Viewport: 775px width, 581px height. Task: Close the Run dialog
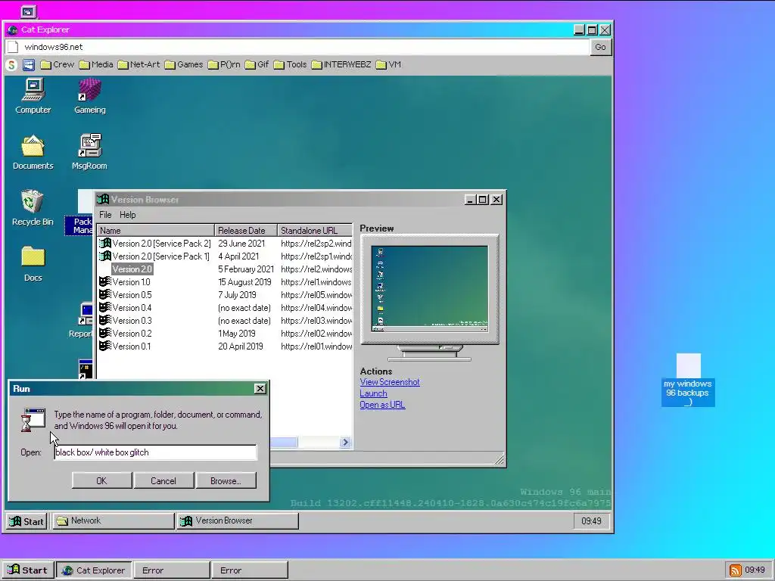click(260, 389)
